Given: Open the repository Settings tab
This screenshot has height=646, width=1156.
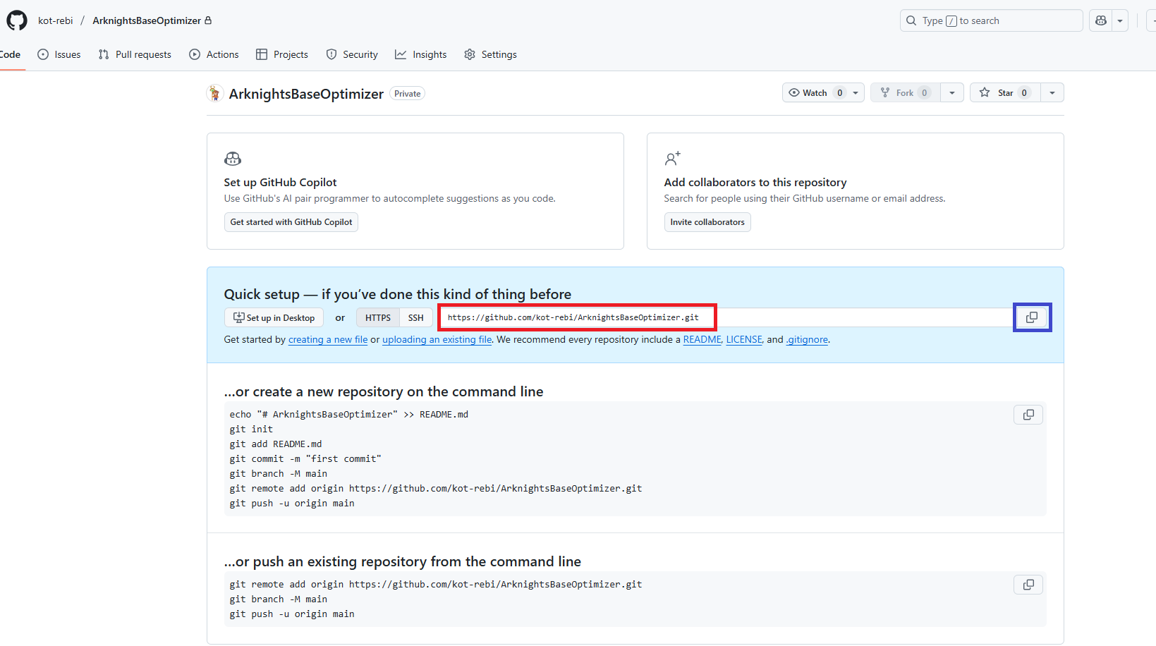Looking at the screenshot, I should pyautogui.click(x=491, y=54).
